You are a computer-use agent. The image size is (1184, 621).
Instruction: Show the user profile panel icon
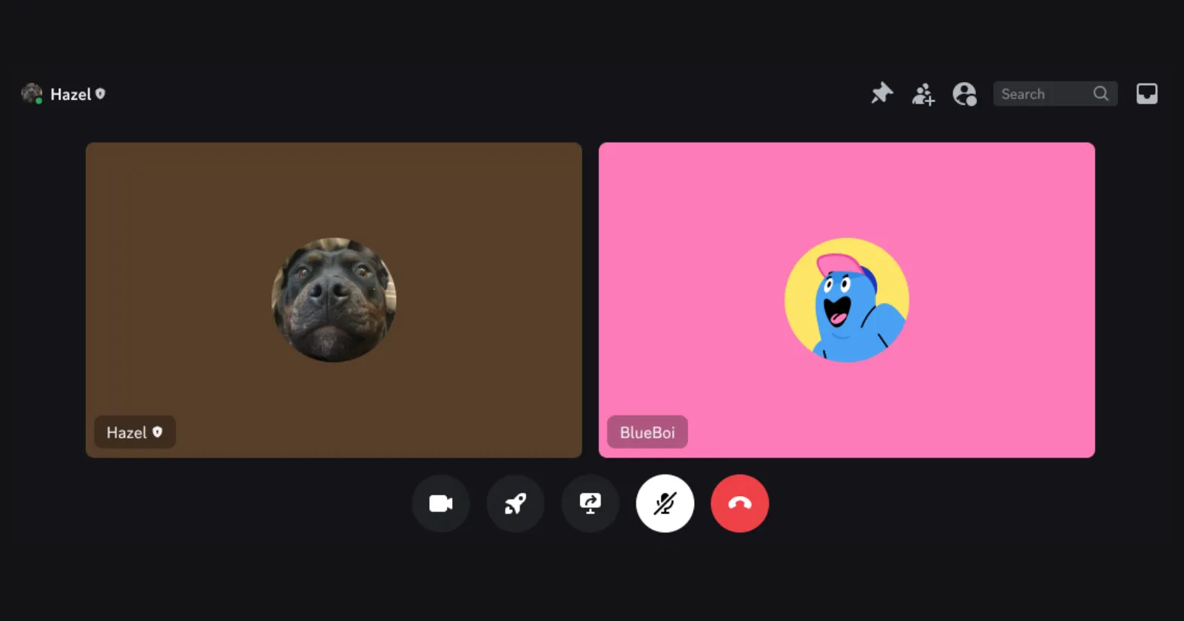[964, 94]
